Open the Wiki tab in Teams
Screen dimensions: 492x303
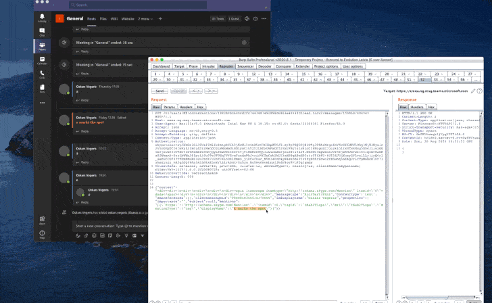pyautogui.click(x=114, y=19)
